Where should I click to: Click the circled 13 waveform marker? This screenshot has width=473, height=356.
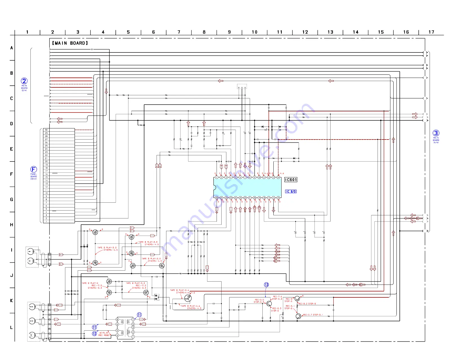266,285
